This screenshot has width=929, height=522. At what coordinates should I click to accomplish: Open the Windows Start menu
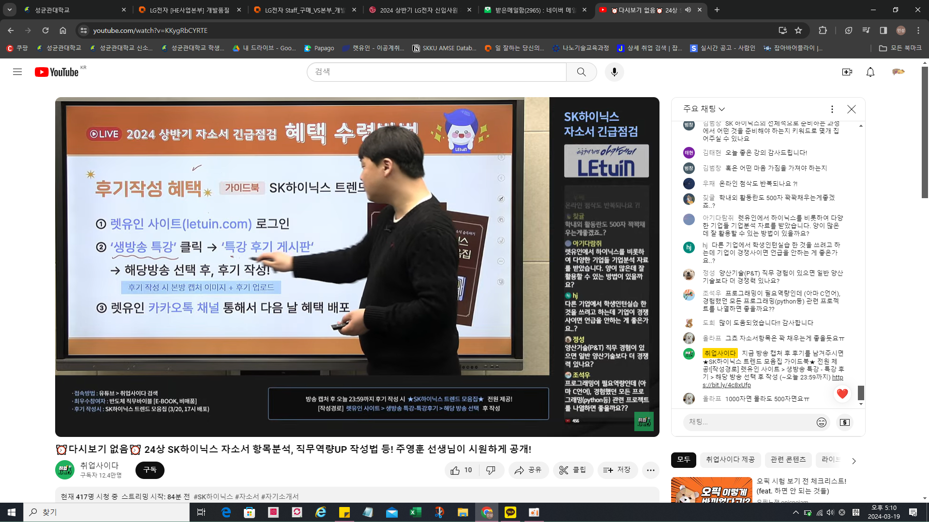click(12, 512)
